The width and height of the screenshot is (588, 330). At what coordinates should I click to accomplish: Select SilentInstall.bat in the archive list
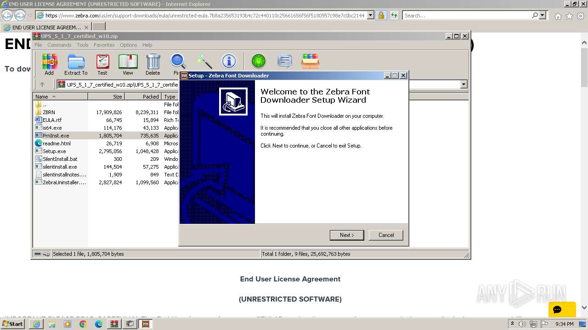(x=60, y=159)
